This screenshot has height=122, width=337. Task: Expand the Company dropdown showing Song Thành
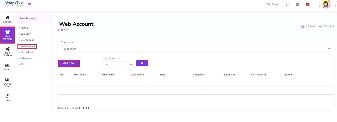click(196, 49)
